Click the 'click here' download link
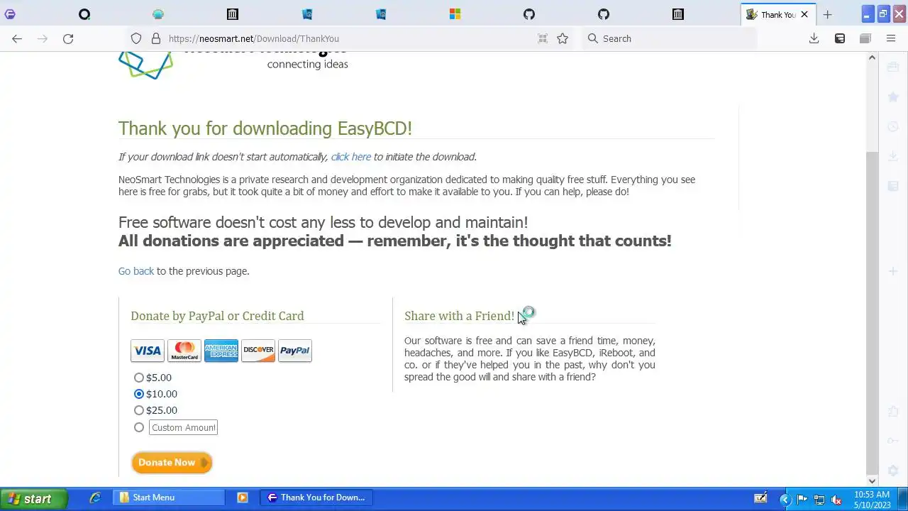 [351, 157]
